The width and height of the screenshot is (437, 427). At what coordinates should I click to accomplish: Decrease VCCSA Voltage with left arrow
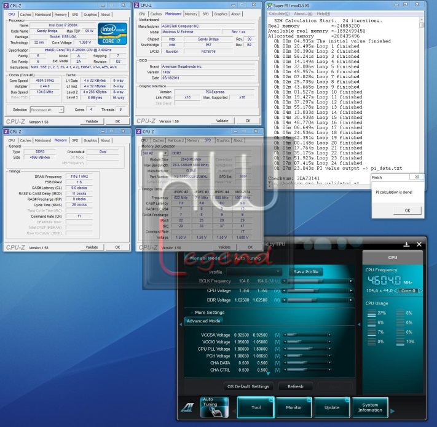[x=285, y=335]
